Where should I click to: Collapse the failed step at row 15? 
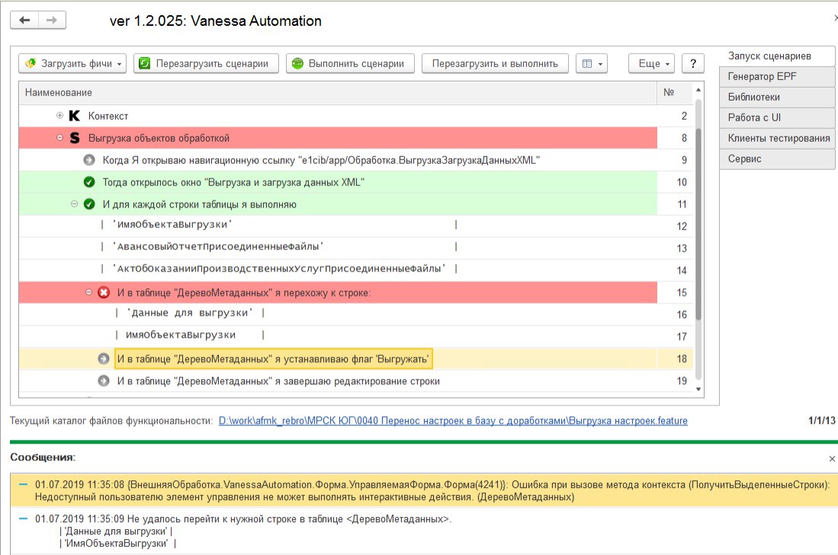click(x=88, y=292)
